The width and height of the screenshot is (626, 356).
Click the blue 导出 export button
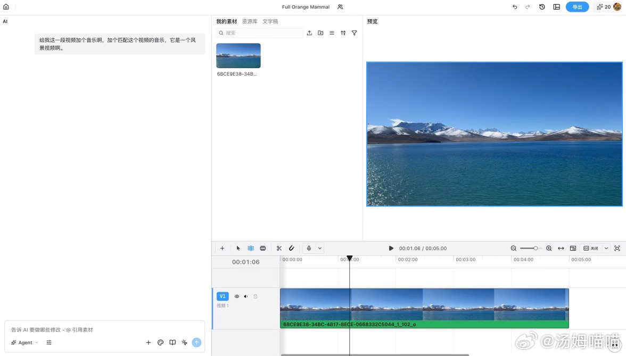click(577, 7)
